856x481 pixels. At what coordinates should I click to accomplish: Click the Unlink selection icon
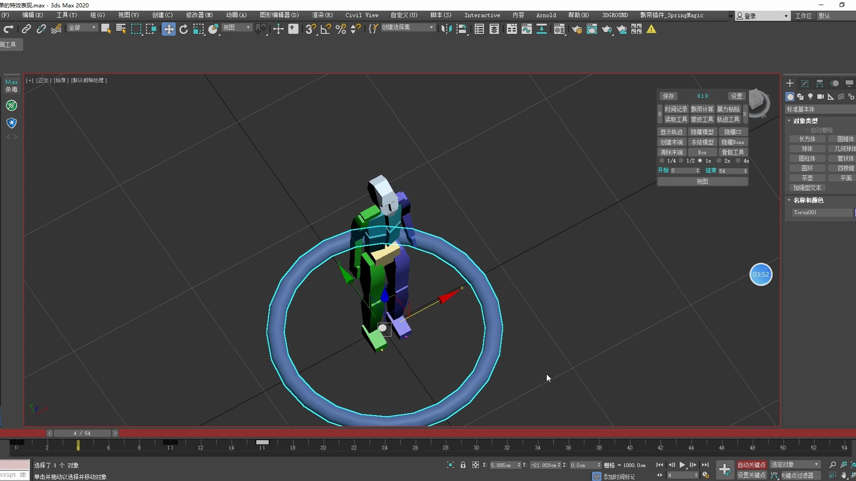pyautogui.click(x=41, y=29)
